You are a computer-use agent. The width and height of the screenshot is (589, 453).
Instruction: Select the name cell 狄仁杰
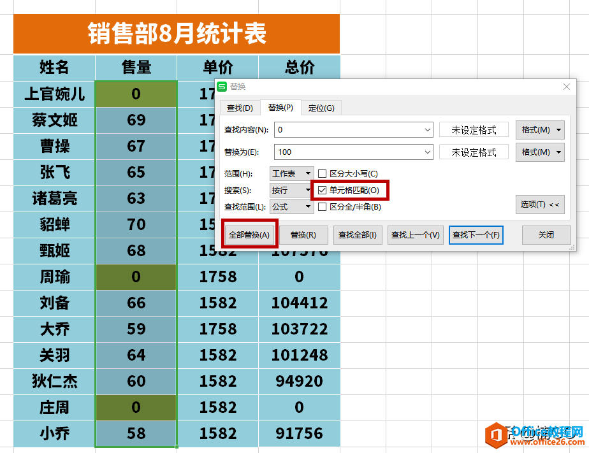tap(54, 381)
